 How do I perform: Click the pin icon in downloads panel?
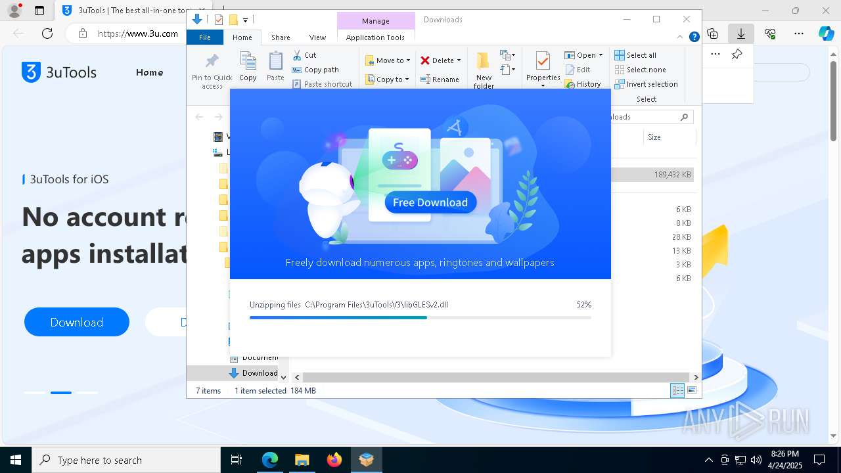coord(737,55)
